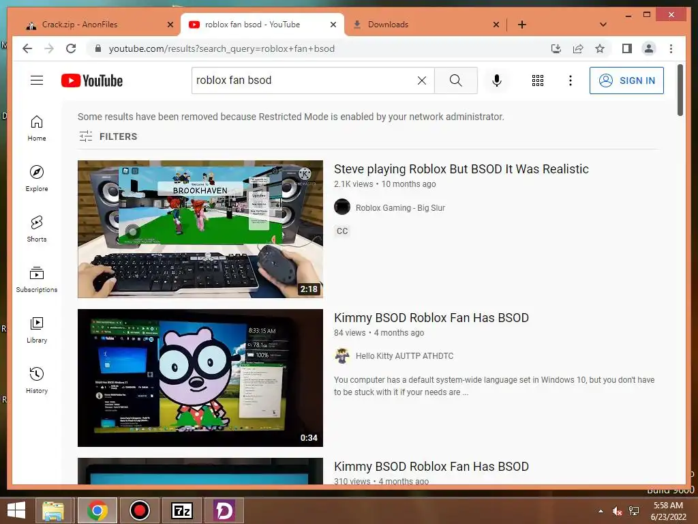Click the address bar URL
Image resolution: width=698 pixels, height=524 pixels.
tap(222, 48)
